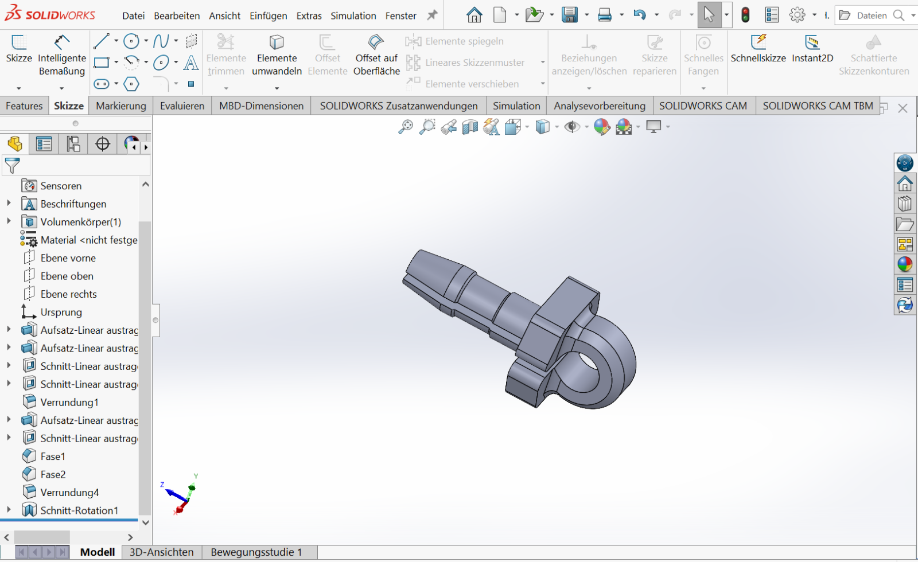The width and height of the screenshot is (918, 562).
Task: Expand the Volumenkörper(1) tree node
Action: tap(9, 221)
